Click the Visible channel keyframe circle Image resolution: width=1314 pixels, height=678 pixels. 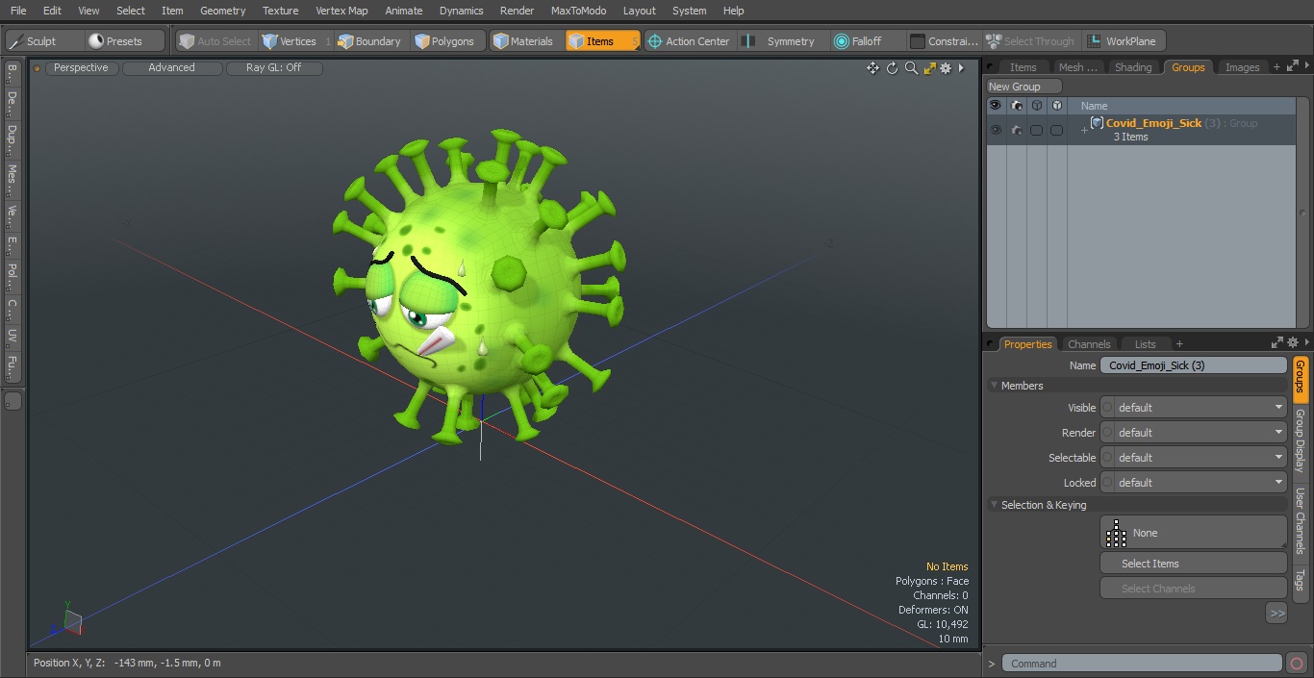(x=1107, y=408)
